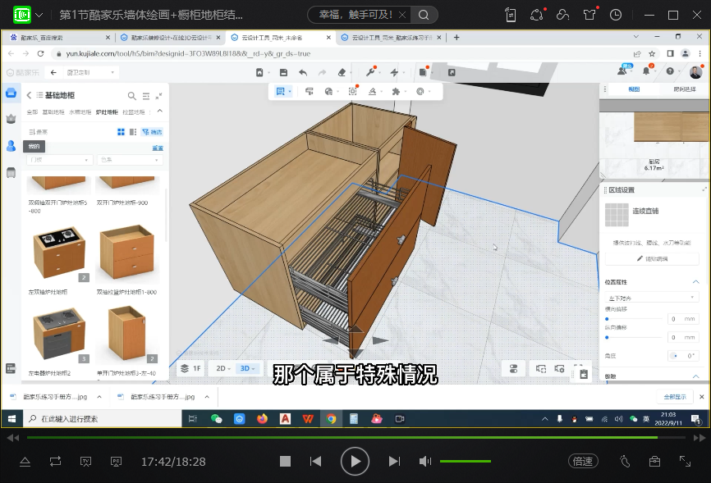
Task: Adjust the player volume slider
Action: [x=466, y=462]
